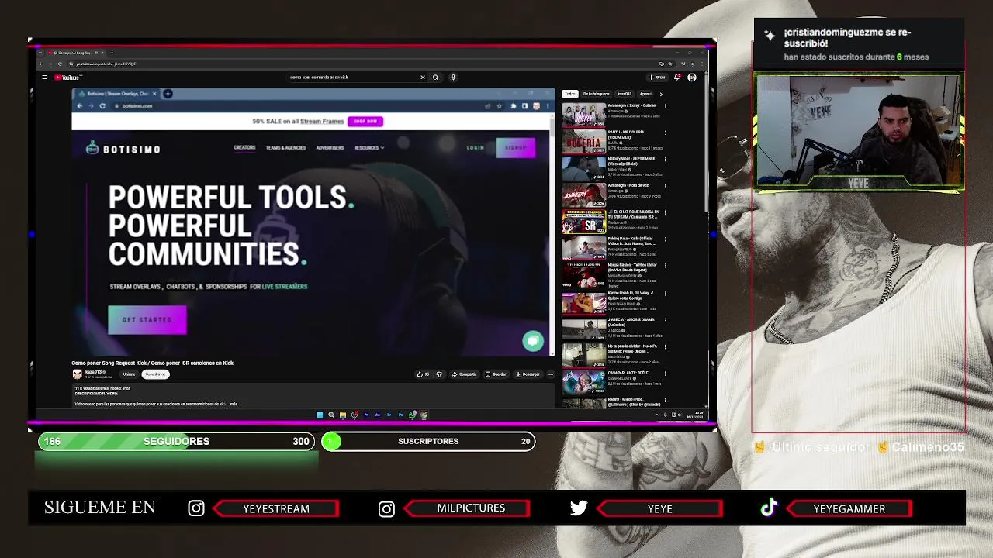Click Botisimo logo in the video

(x=123, y=149)
